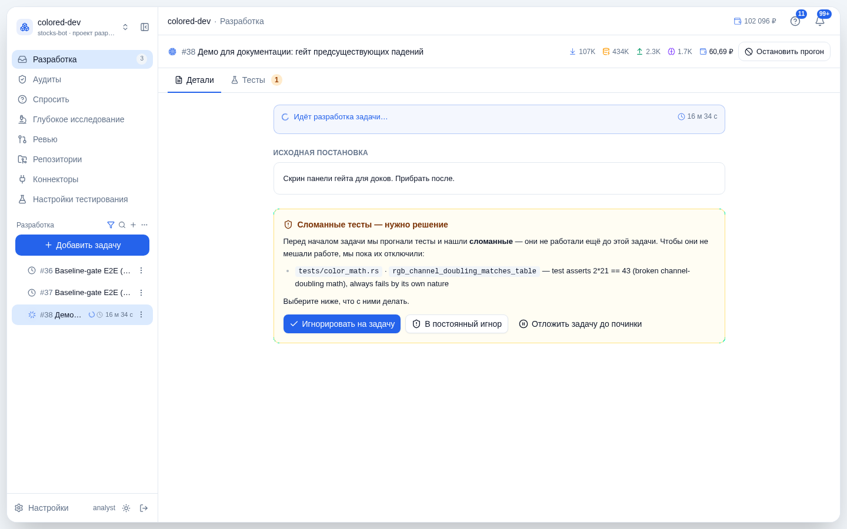Click the Добавить задачу button
The height and width of the screenshot is (529, 847).
[82, 245]
